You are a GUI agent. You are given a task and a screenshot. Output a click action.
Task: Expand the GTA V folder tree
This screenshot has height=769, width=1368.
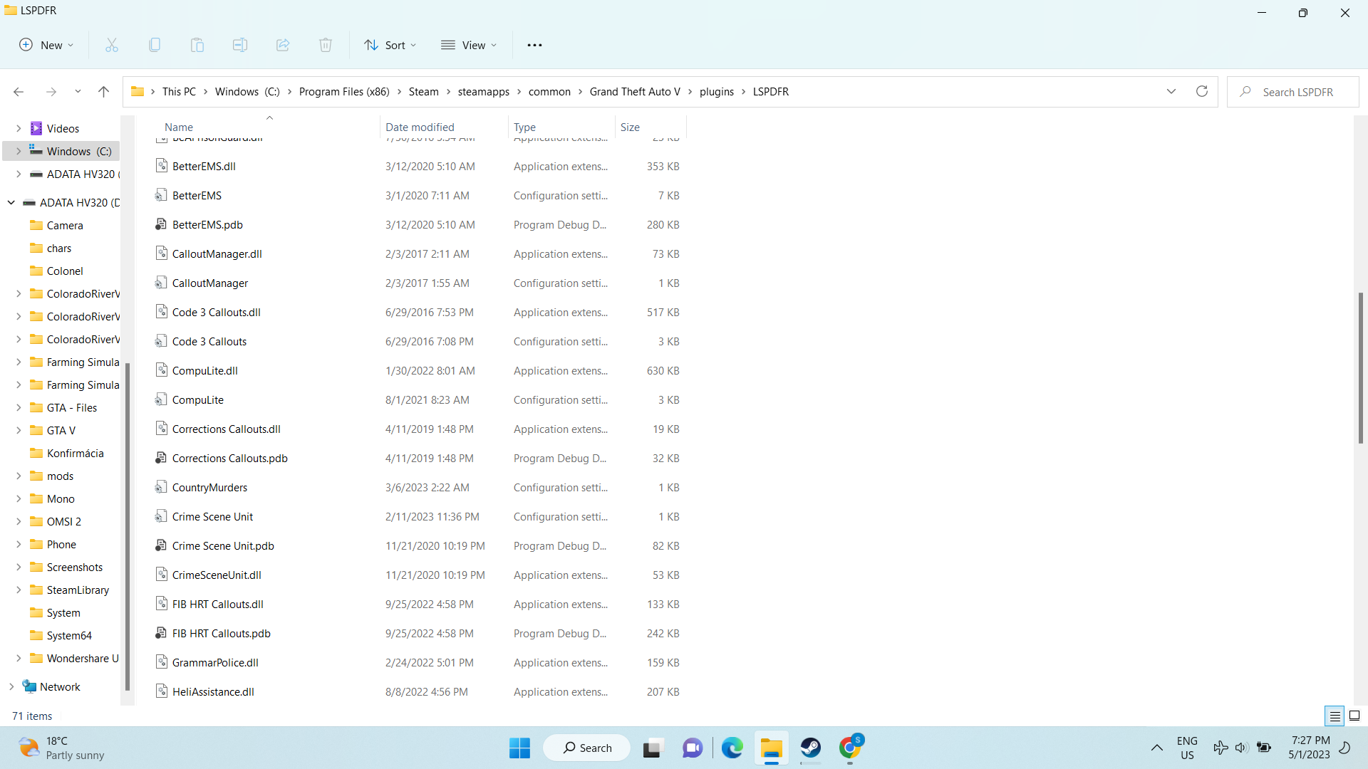tap(19, 430)
